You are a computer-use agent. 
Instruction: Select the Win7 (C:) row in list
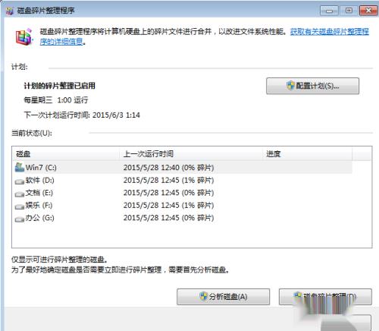(183, 167)
